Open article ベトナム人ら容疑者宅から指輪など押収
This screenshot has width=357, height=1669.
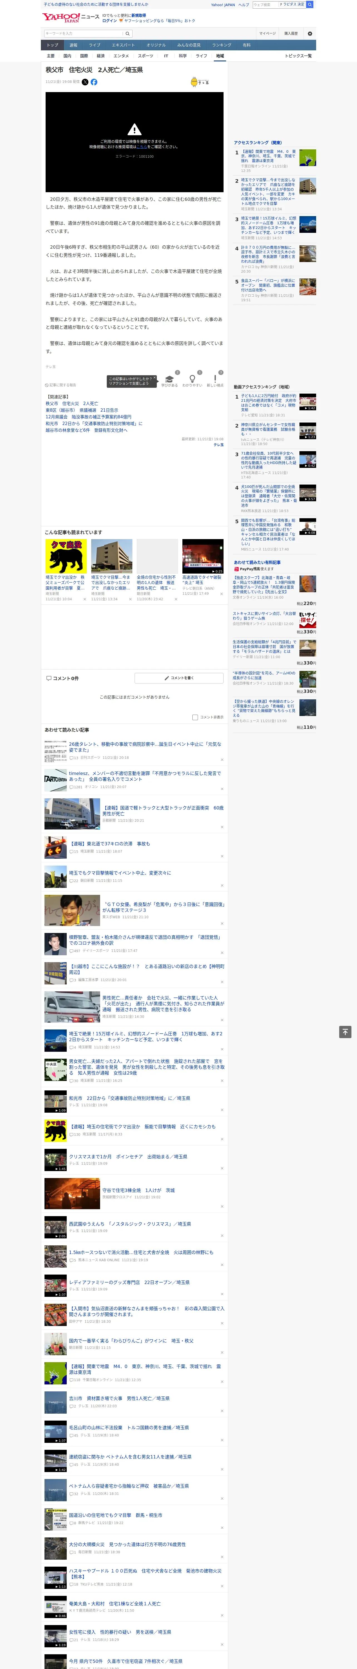tap(129, 1486)
